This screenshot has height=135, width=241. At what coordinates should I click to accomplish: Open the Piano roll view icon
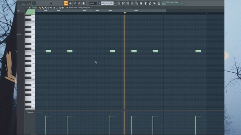(x=123, y=3)
